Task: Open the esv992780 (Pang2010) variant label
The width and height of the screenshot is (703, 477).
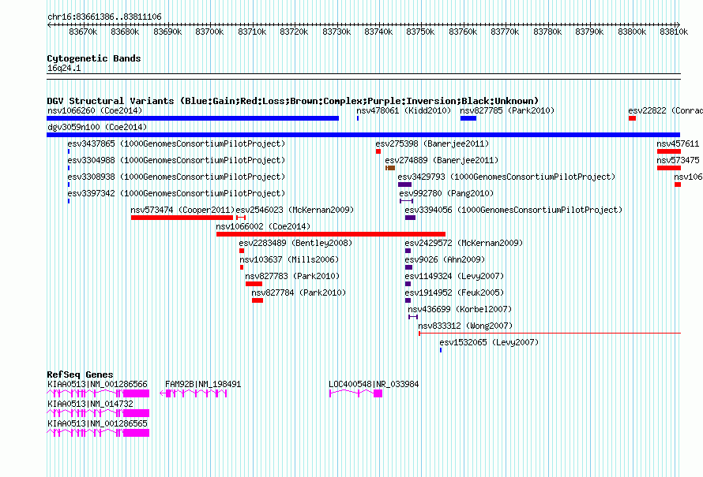Action: (446, 193)
